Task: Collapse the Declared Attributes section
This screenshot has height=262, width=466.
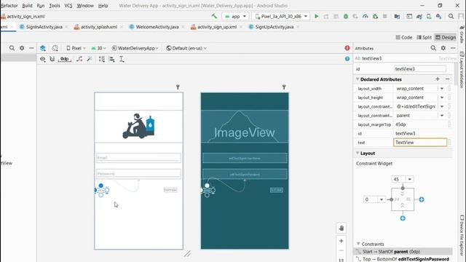Action: point(358,79)
